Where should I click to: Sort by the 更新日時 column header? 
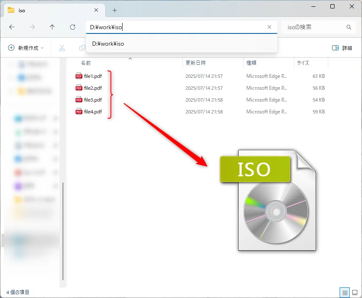point(196,63)
